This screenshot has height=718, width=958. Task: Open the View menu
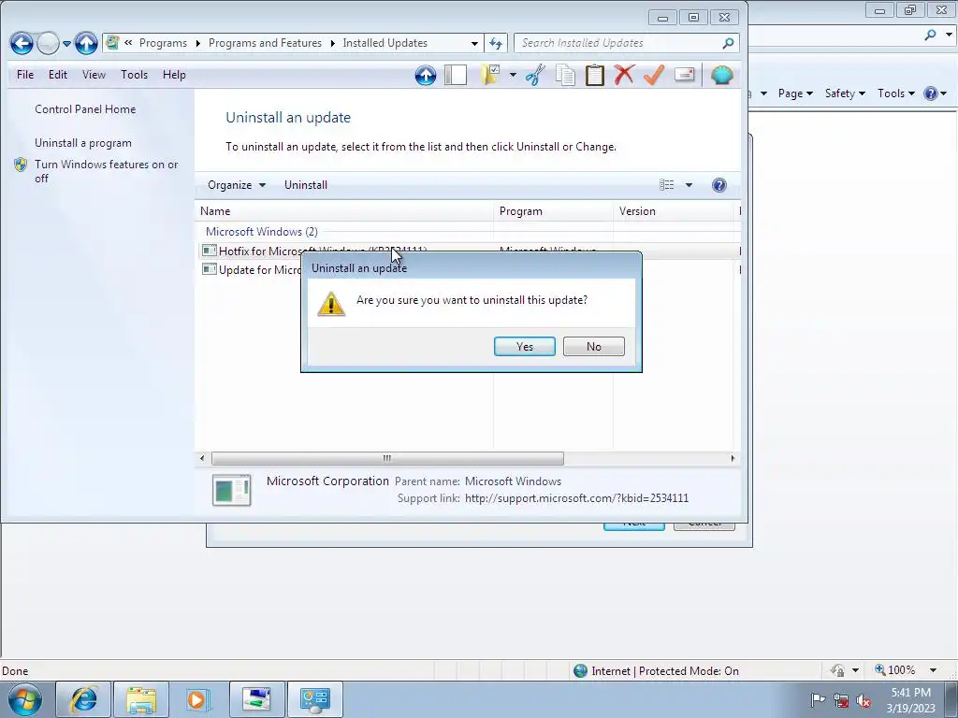(x=94, y=75)
